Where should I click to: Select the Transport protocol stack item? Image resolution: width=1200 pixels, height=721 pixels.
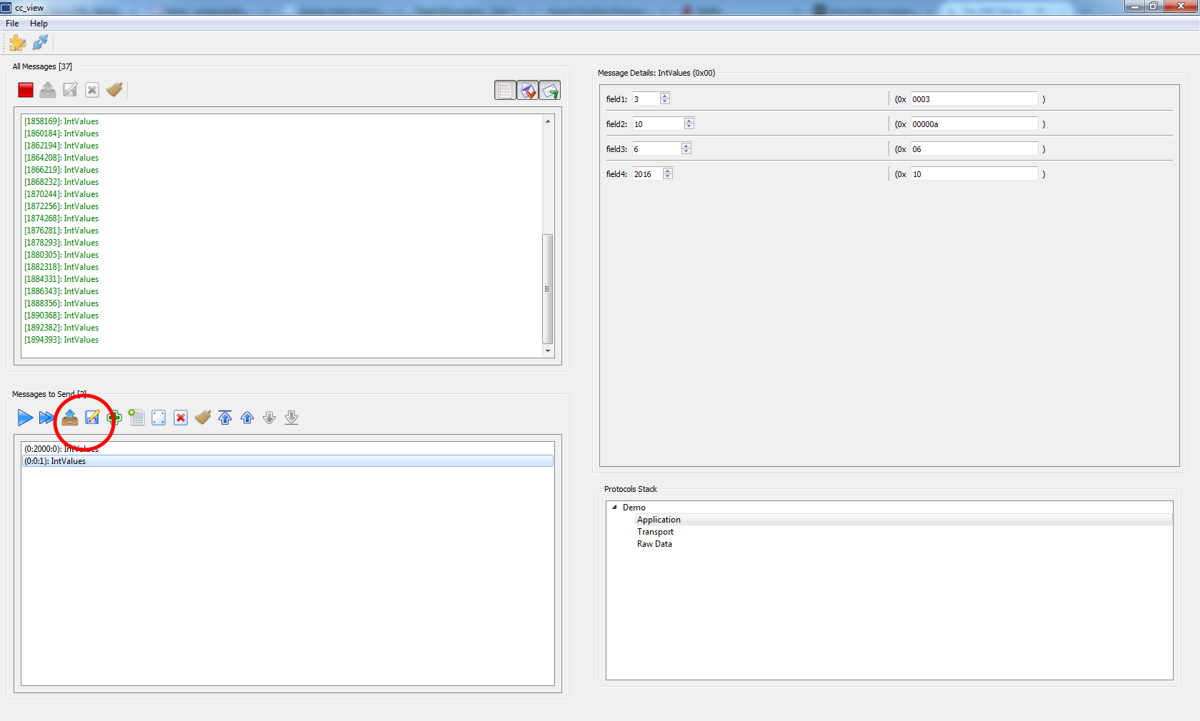coord(655,532)
